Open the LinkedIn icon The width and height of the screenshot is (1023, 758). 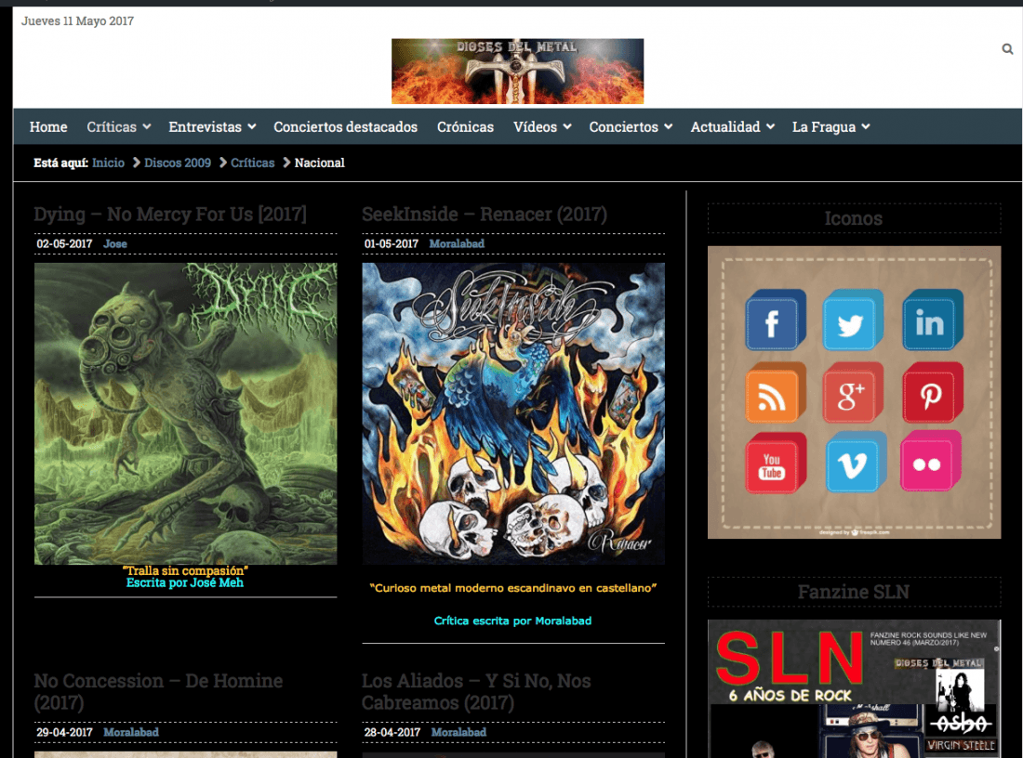932,320
